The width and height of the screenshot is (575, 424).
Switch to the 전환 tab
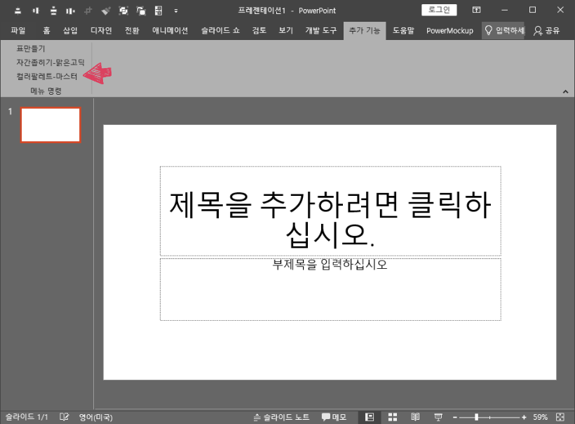132,30
